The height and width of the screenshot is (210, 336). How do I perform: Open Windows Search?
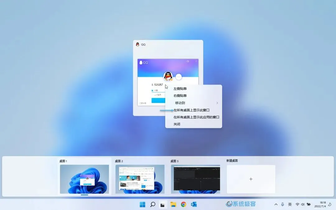[152, 204]
